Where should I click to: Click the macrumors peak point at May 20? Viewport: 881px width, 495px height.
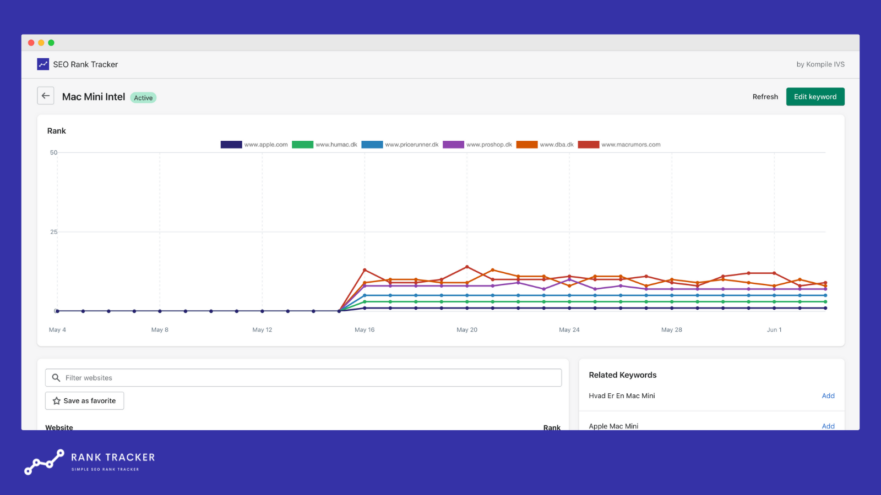coord(467,267)
